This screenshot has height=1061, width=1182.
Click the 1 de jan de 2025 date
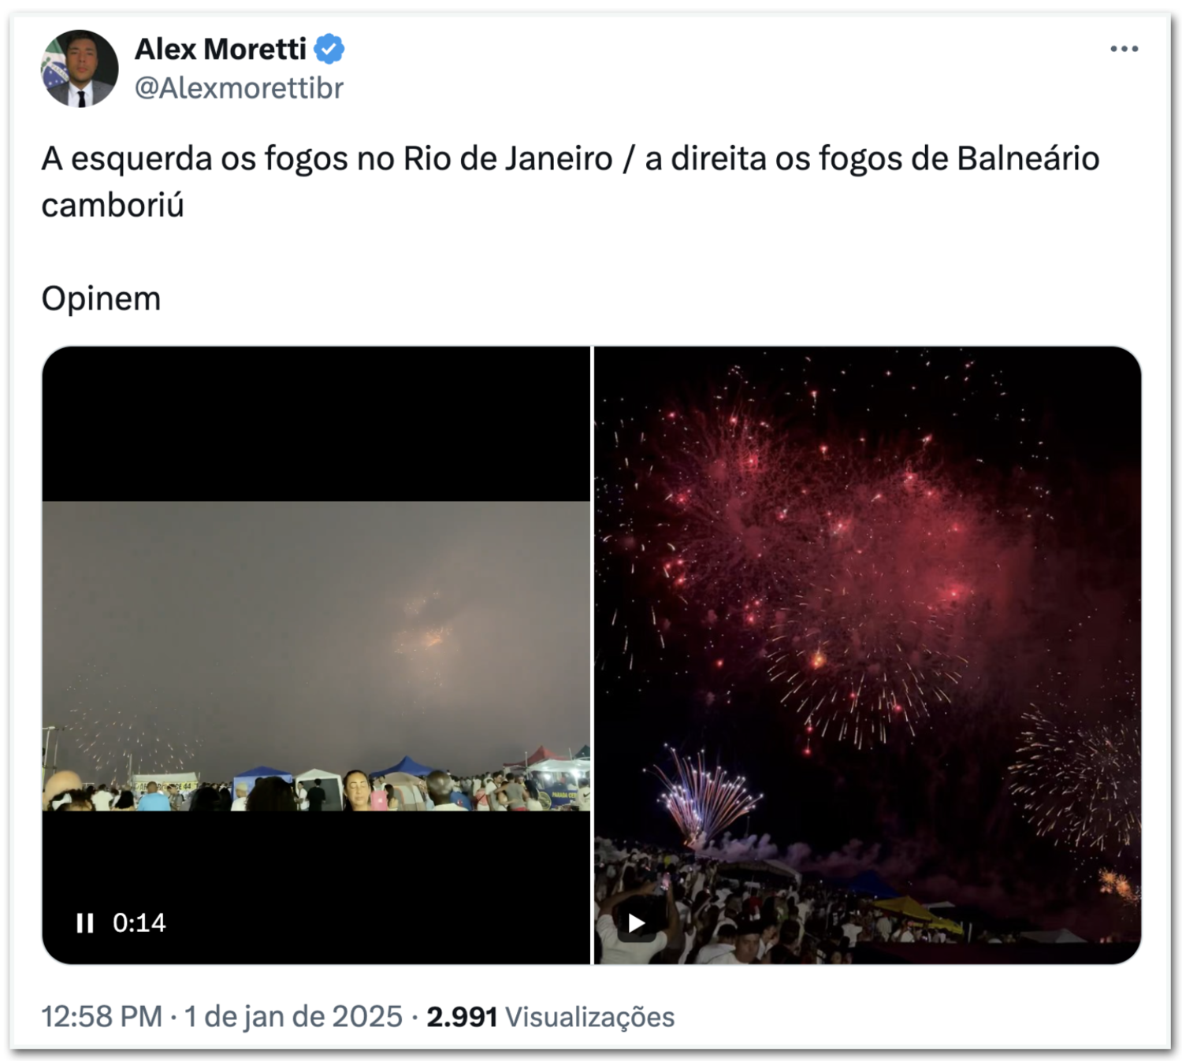pos(293,1016)
